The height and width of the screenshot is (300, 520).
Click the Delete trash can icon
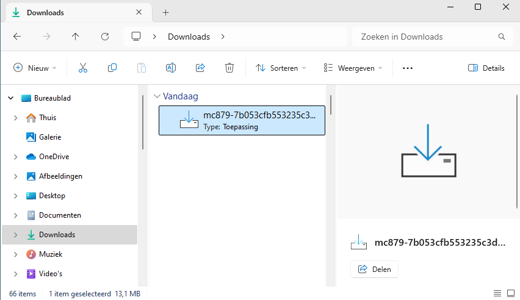[229, 68]
